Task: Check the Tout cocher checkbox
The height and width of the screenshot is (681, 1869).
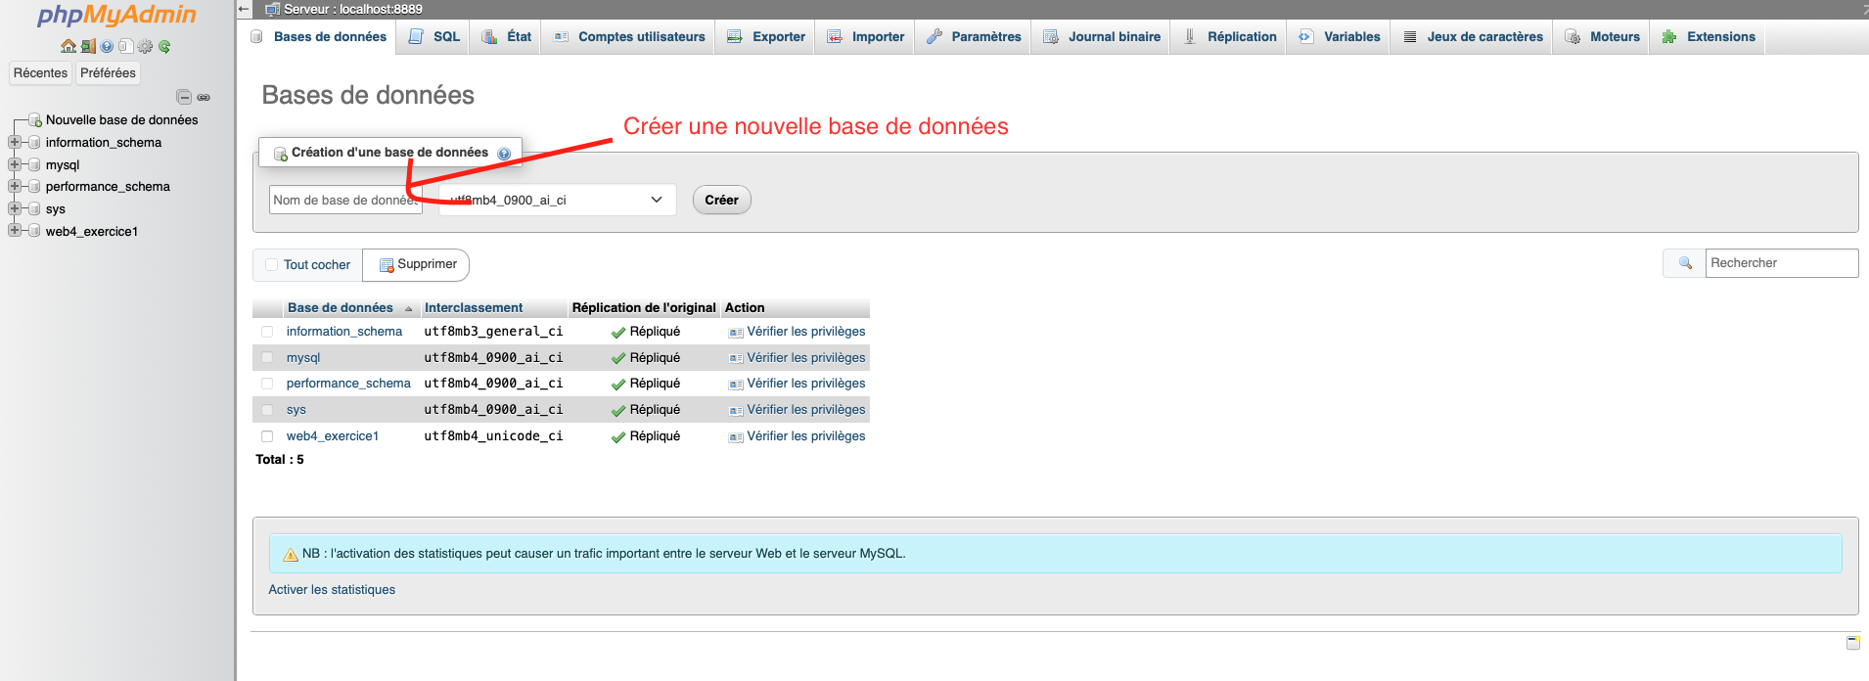Action: (272, 264)
